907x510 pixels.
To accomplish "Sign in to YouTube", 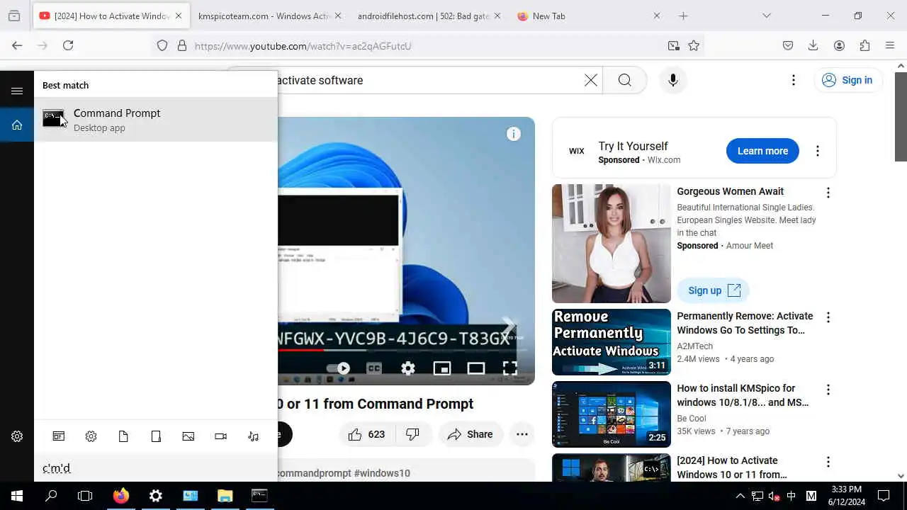I will 847,80.
